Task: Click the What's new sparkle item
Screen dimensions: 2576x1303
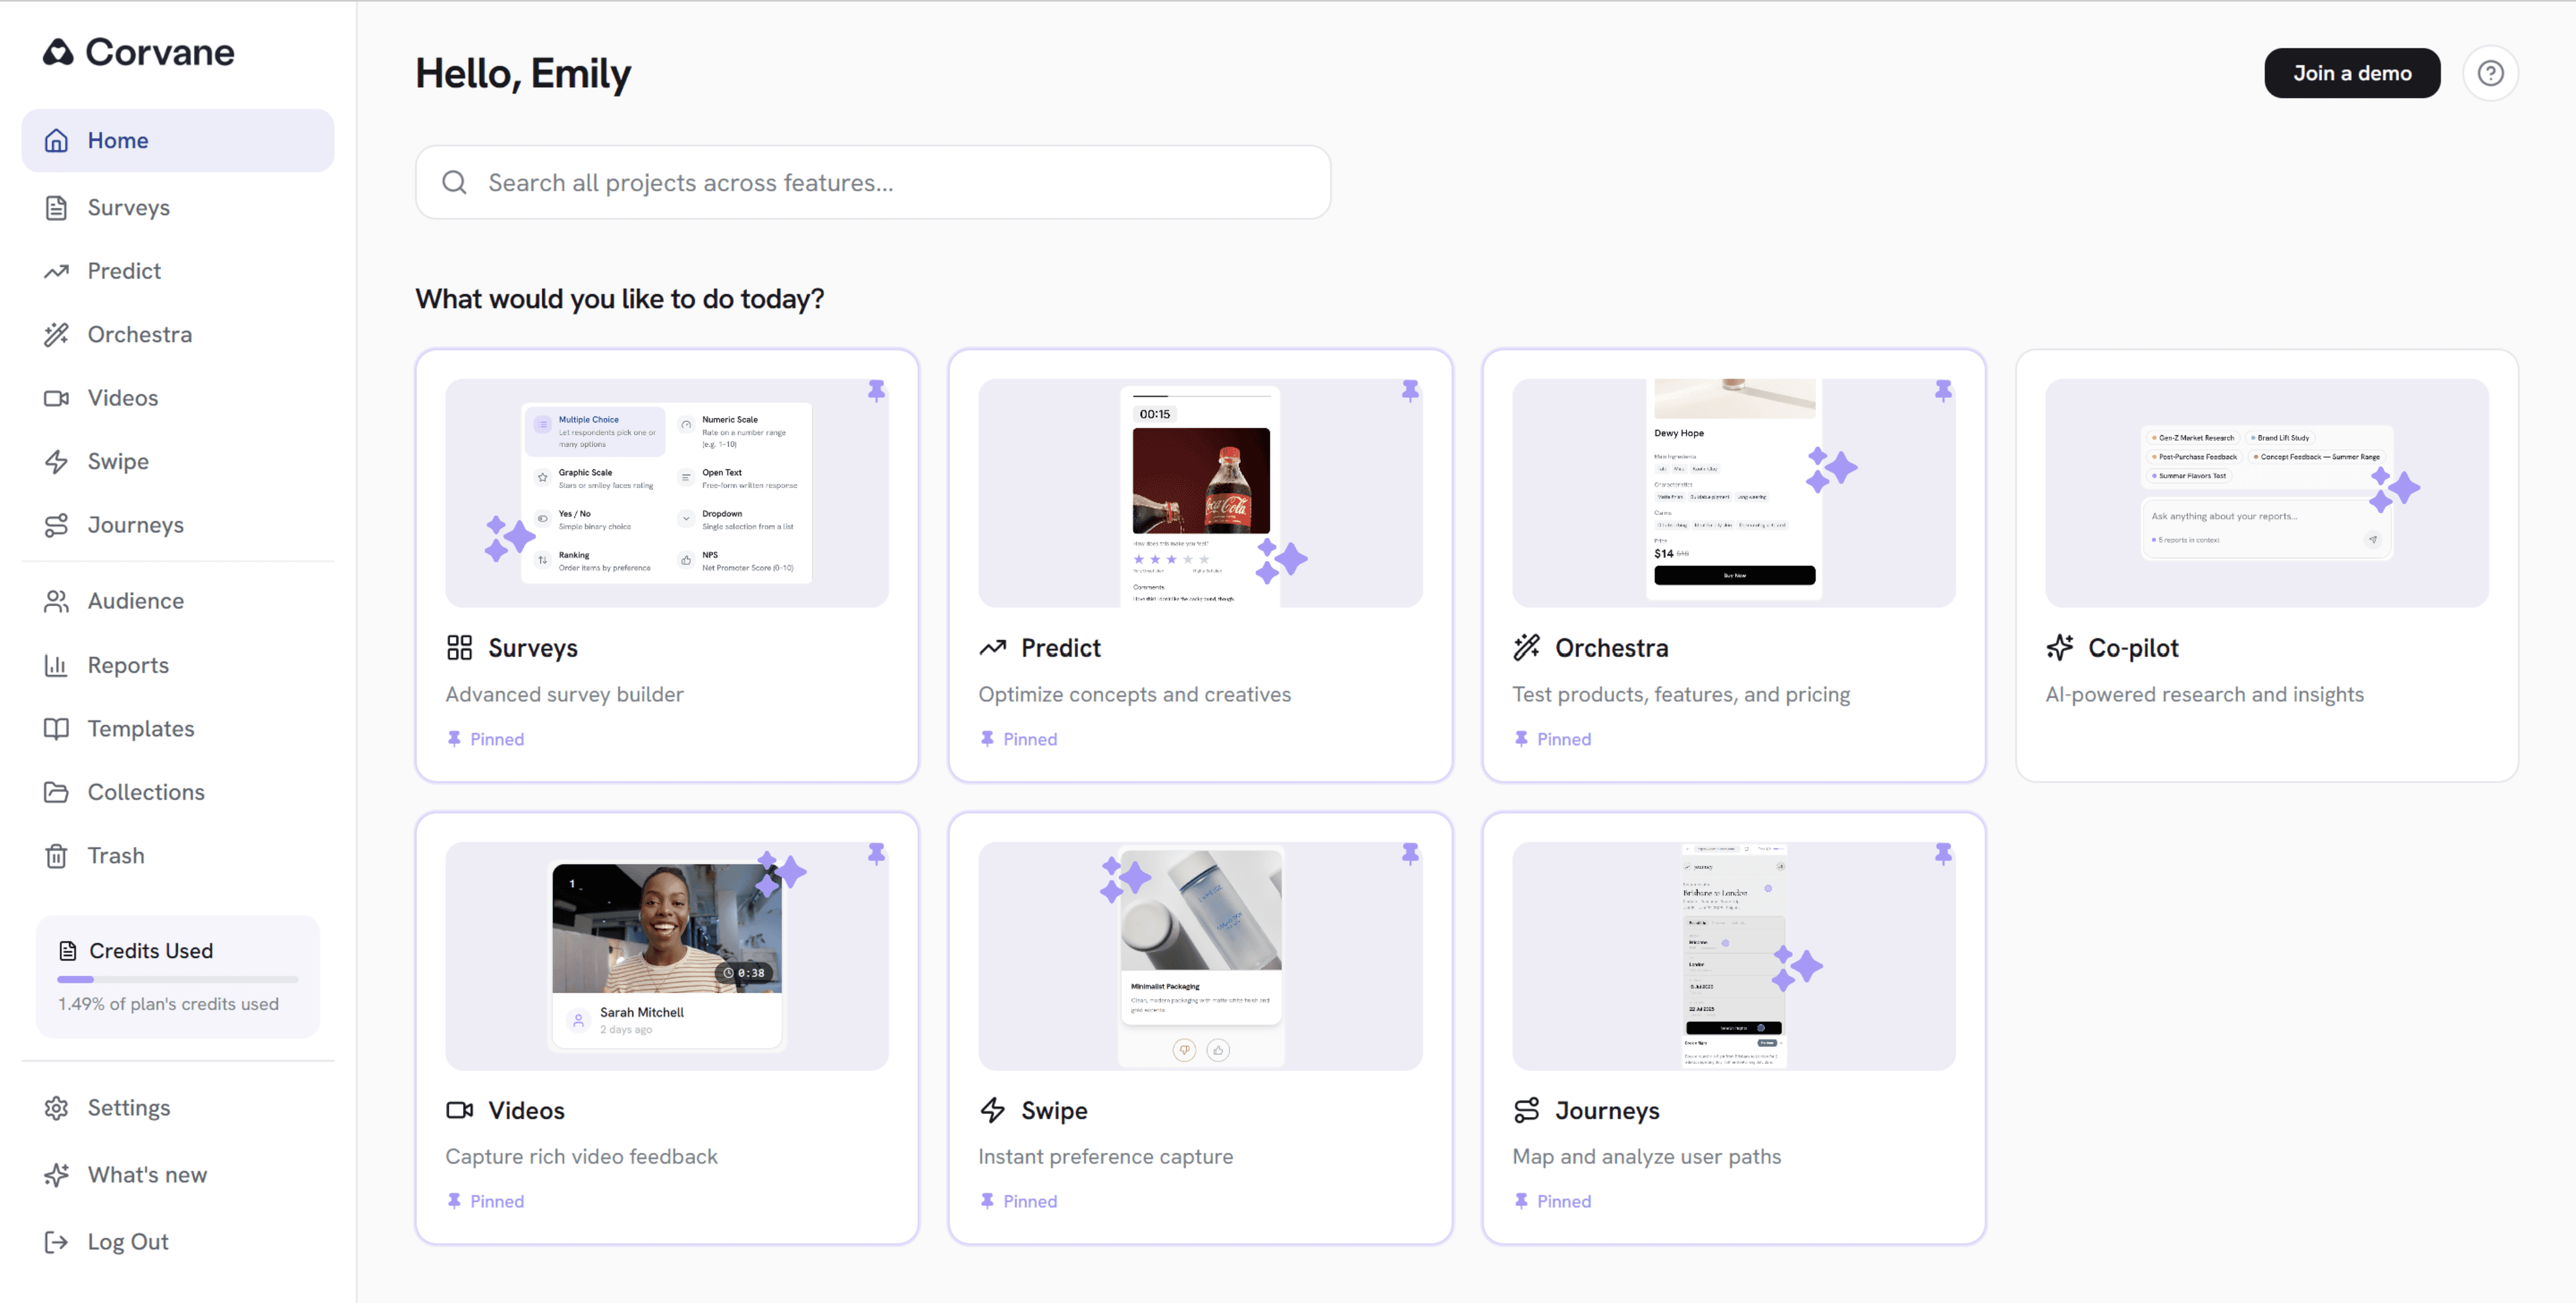Action: 146,1174
